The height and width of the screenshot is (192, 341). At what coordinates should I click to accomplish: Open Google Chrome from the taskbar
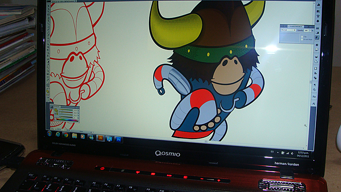pyautogui.click(x=66, y=135)
